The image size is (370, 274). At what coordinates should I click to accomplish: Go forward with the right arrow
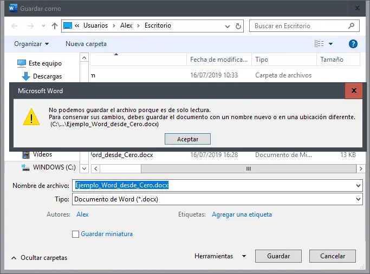pos(31,25)
